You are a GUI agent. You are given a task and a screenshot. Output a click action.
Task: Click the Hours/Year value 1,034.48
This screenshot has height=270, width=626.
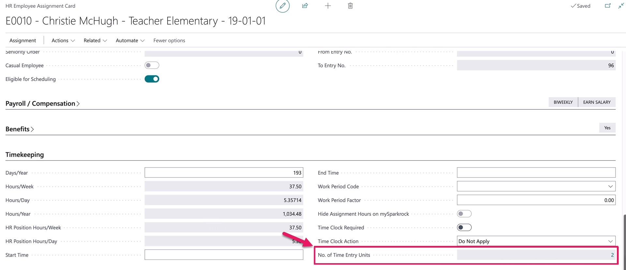(x=224, y=214)
